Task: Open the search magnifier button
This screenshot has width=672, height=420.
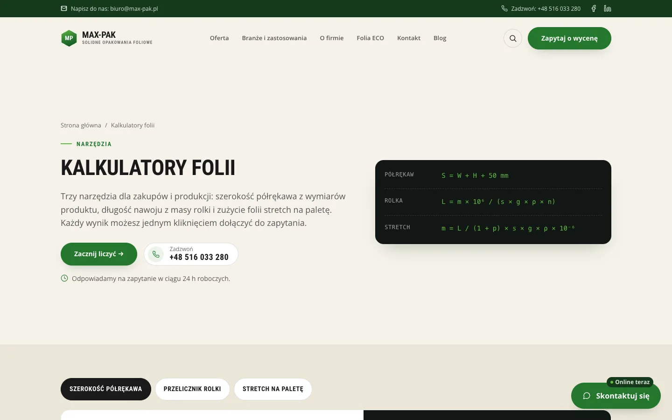Action: click(x=513, y=38)
